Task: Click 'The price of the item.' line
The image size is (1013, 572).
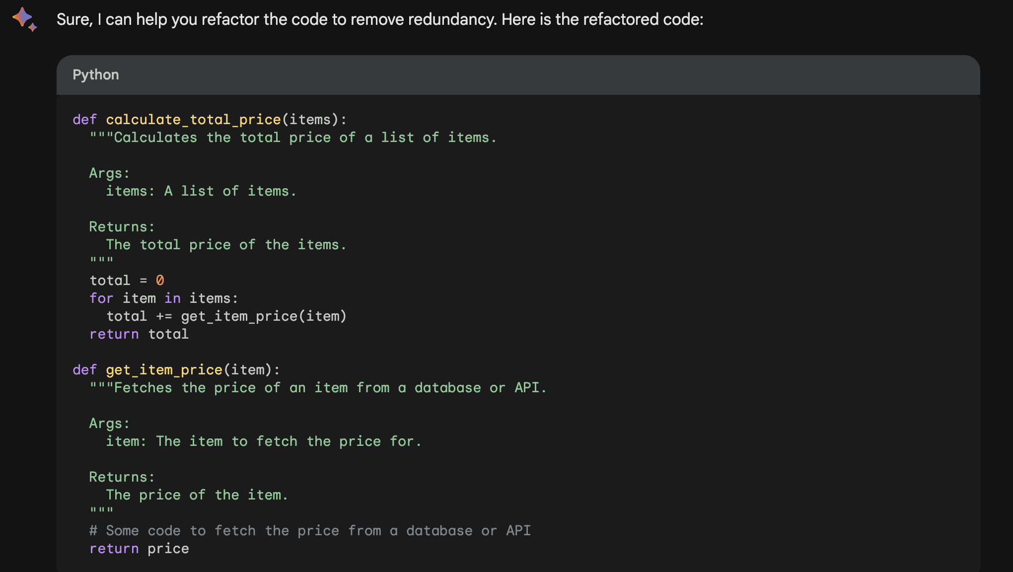Action: pos(197,495)
